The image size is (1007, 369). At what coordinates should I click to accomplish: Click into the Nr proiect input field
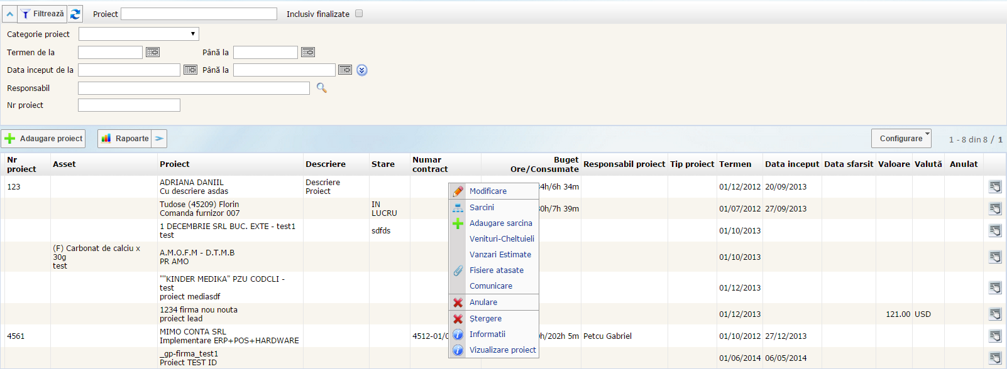[x=129, y=105]
